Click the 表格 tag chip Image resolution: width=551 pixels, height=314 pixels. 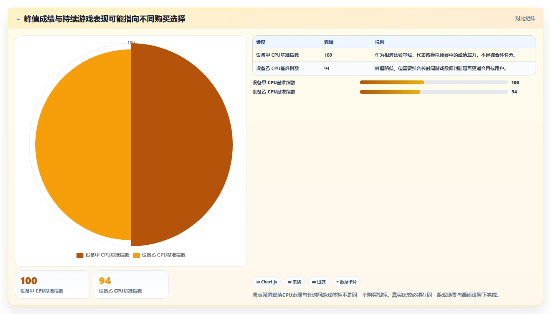pyautogui.click(x=294, y=282)
